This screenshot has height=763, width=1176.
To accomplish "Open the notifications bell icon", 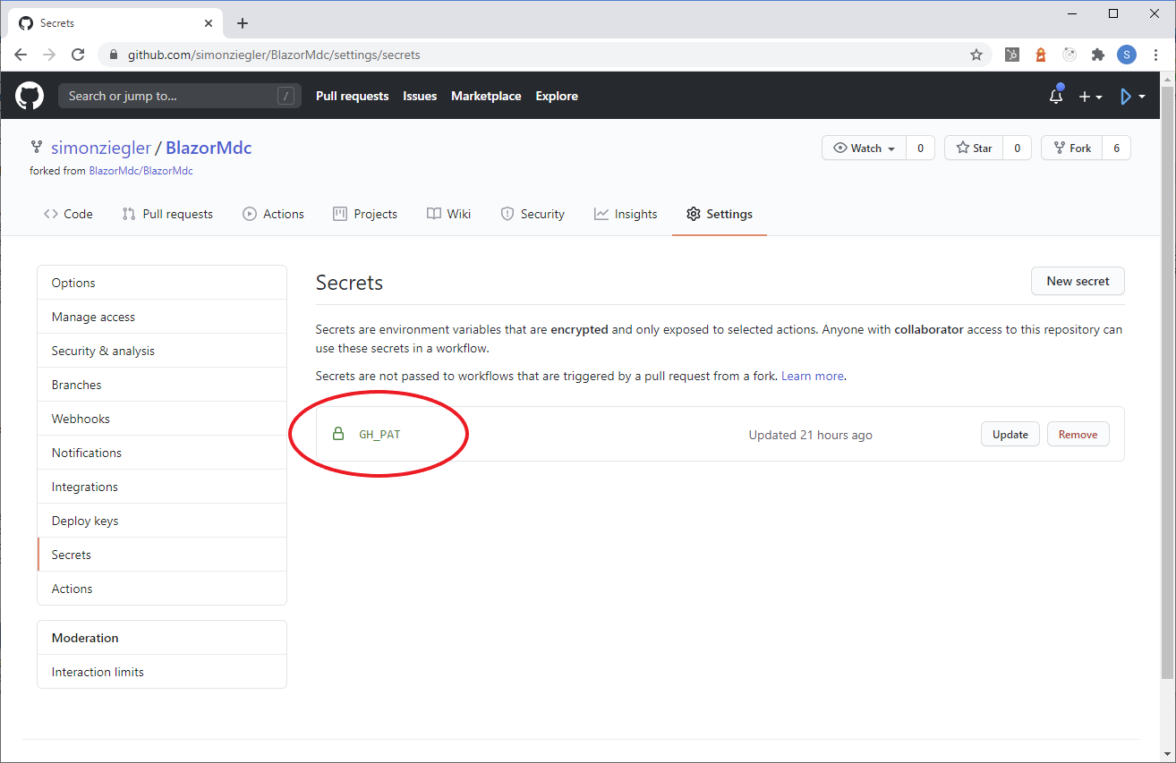I will (1056, 96).
